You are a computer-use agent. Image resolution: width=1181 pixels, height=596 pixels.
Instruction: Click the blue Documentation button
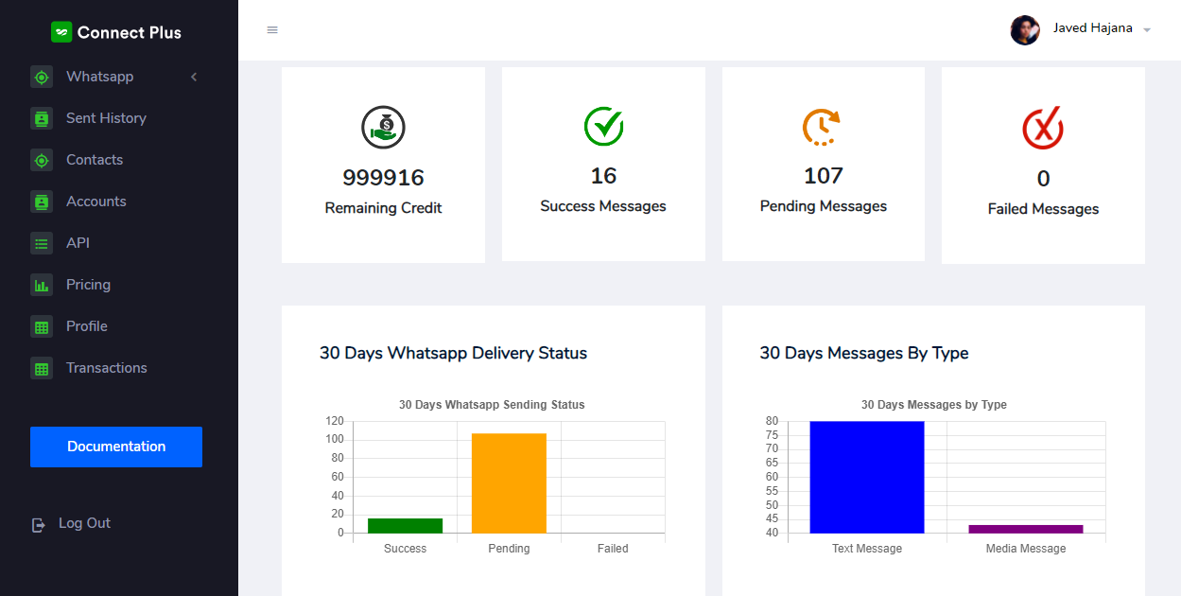tap(116, 447)
